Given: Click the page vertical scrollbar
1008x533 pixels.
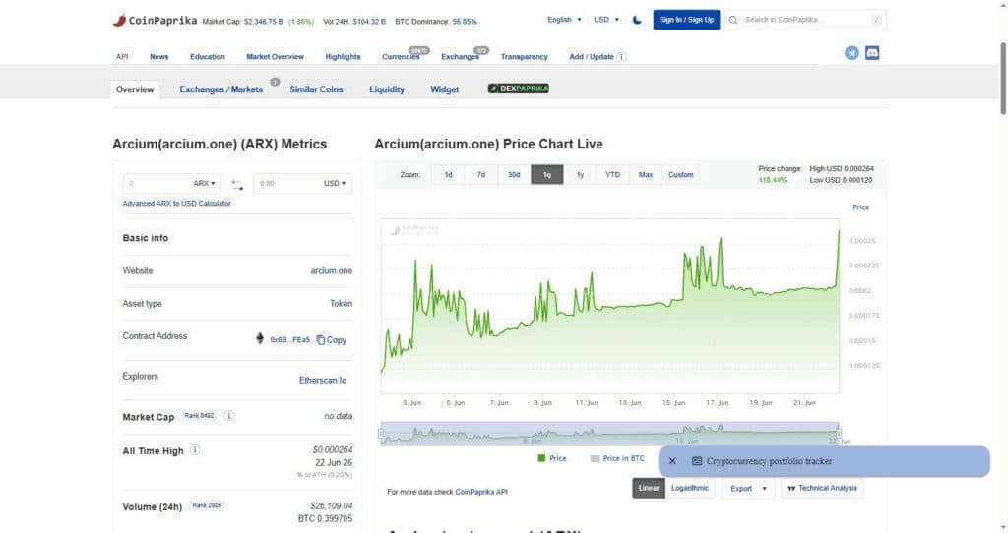Looking at the screenshot, I should 1003,79.
